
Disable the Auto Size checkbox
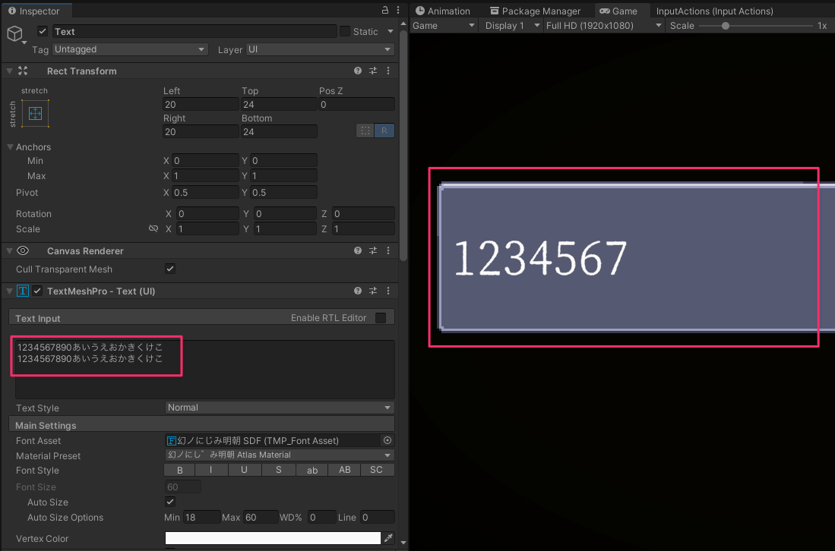tap(170, 502)
